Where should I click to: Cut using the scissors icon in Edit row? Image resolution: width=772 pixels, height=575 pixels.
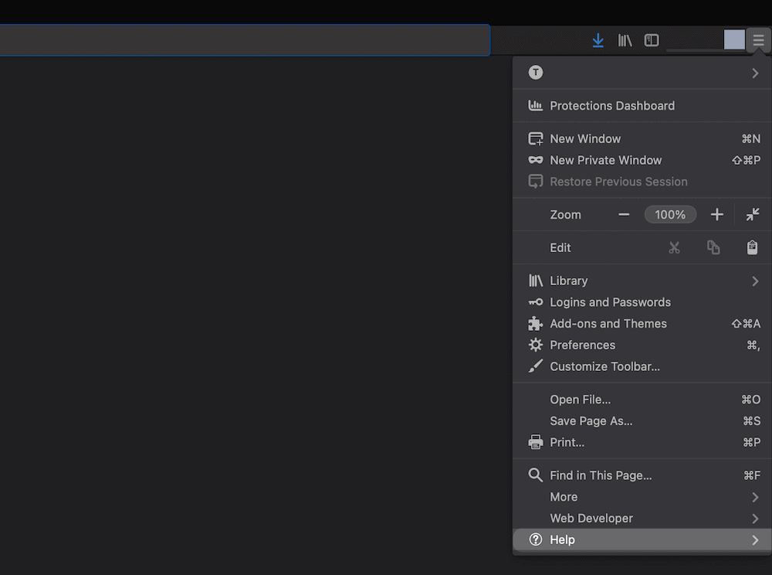tap(675, 247)
